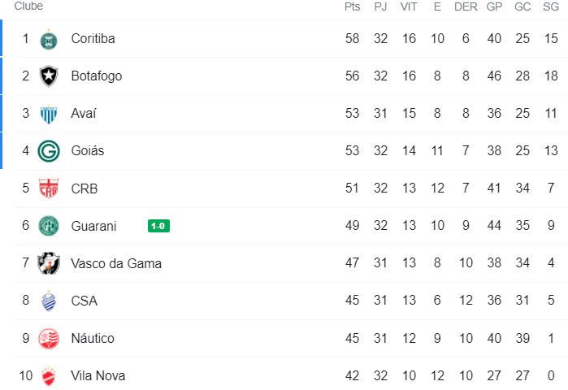Click the Pts column header
Image resolution: width=568 pixels, height=390 pixels.
352,6
